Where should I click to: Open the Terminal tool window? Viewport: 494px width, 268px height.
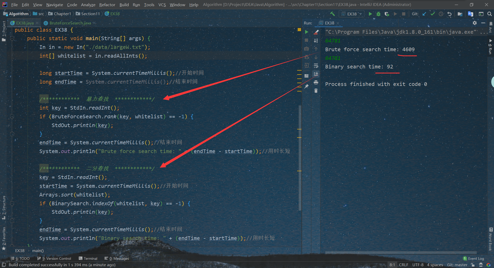88,258
